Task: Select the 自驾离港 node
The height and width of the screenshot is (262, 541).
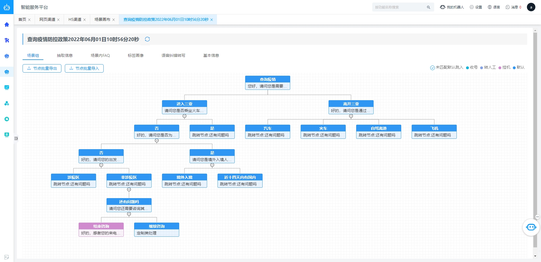Action: point(379,132)
